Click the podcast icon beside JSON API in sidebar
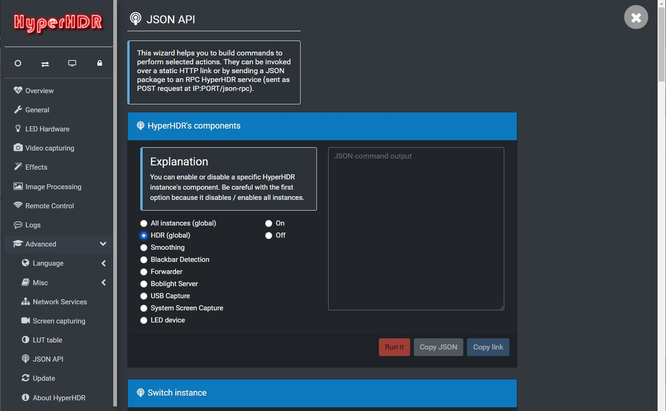The height and width of the screenshot is (411, 666). pyautogui.click(x=25, y=359)
